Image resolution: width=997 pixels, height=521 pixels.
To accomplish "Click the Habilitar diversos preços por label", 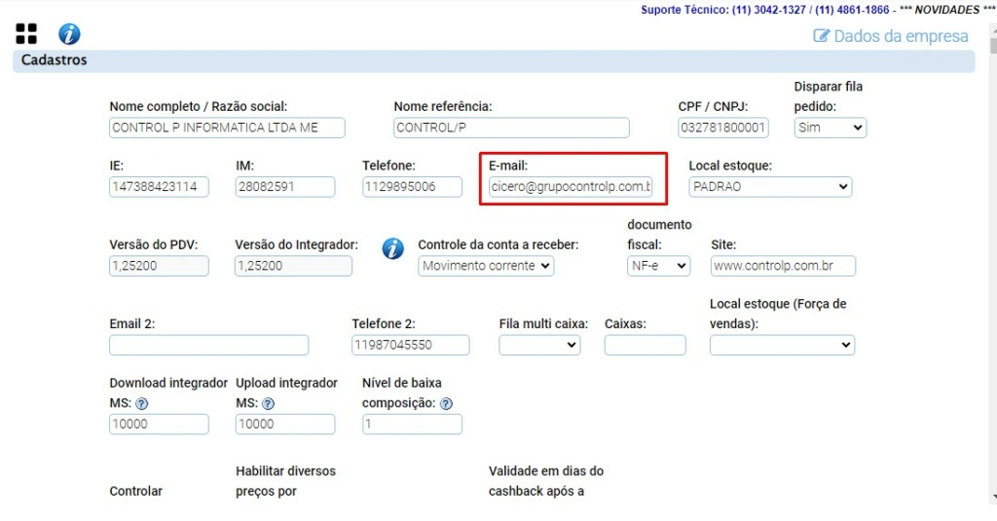I will coord(285,481).
